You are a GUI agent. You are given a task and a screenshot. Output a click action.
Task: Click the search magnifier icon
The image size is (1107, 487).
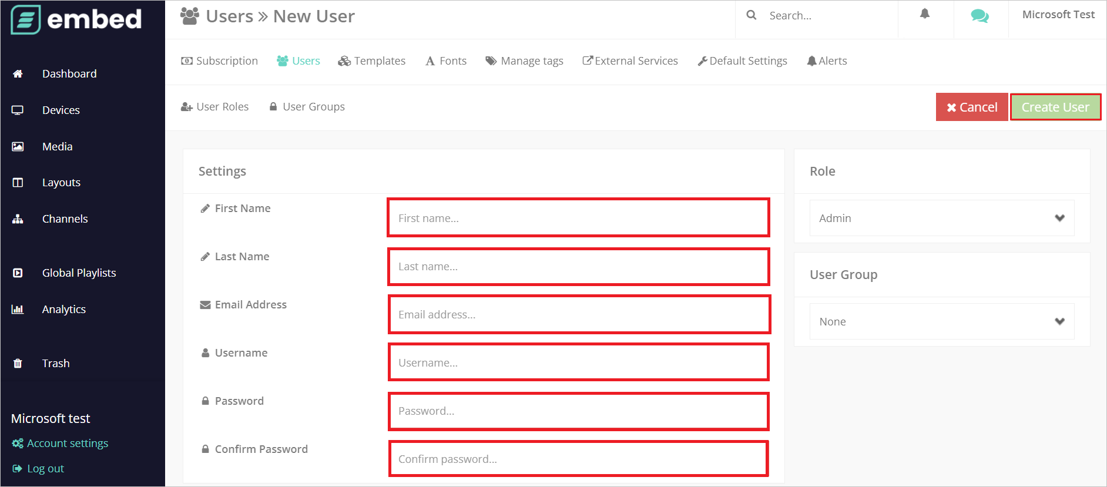coord(752,15)
